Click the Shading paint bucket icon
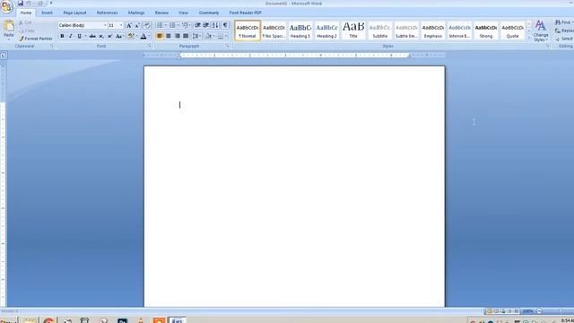574x323 pixels. pos(208,36)
